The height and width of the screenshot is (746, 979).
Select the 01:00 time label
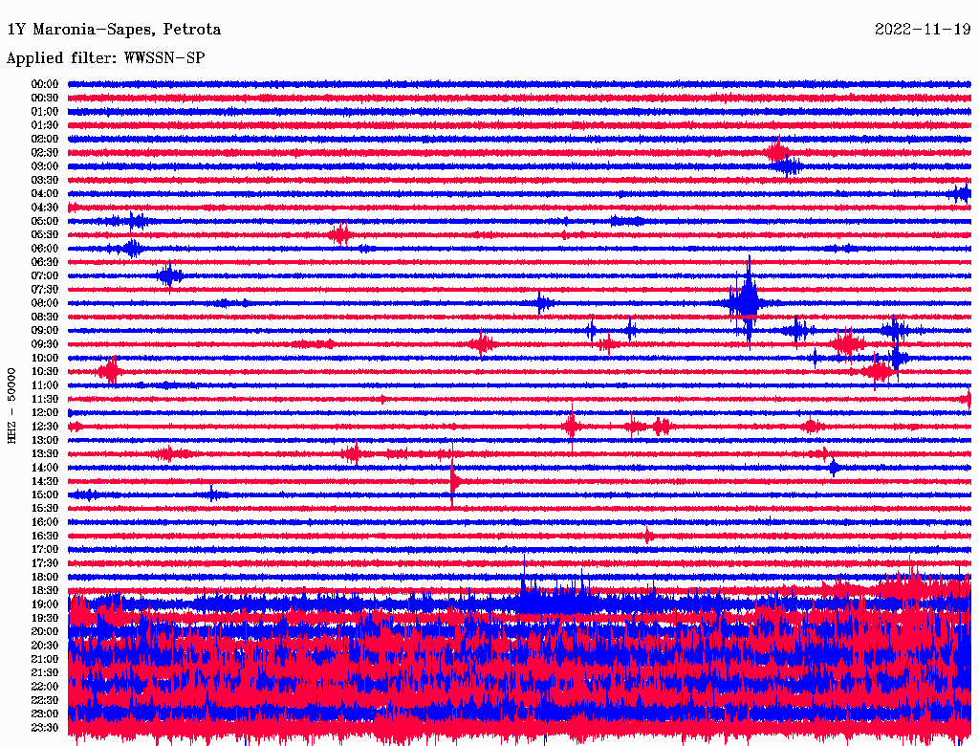point(45,111)
